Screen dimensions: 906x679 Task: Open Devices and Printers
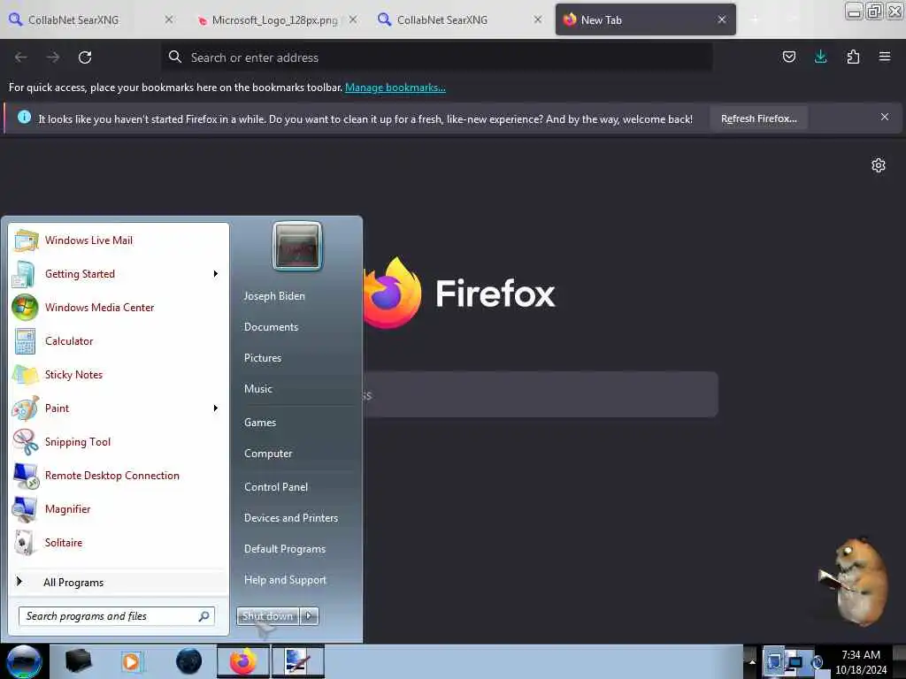click(291, 518)
